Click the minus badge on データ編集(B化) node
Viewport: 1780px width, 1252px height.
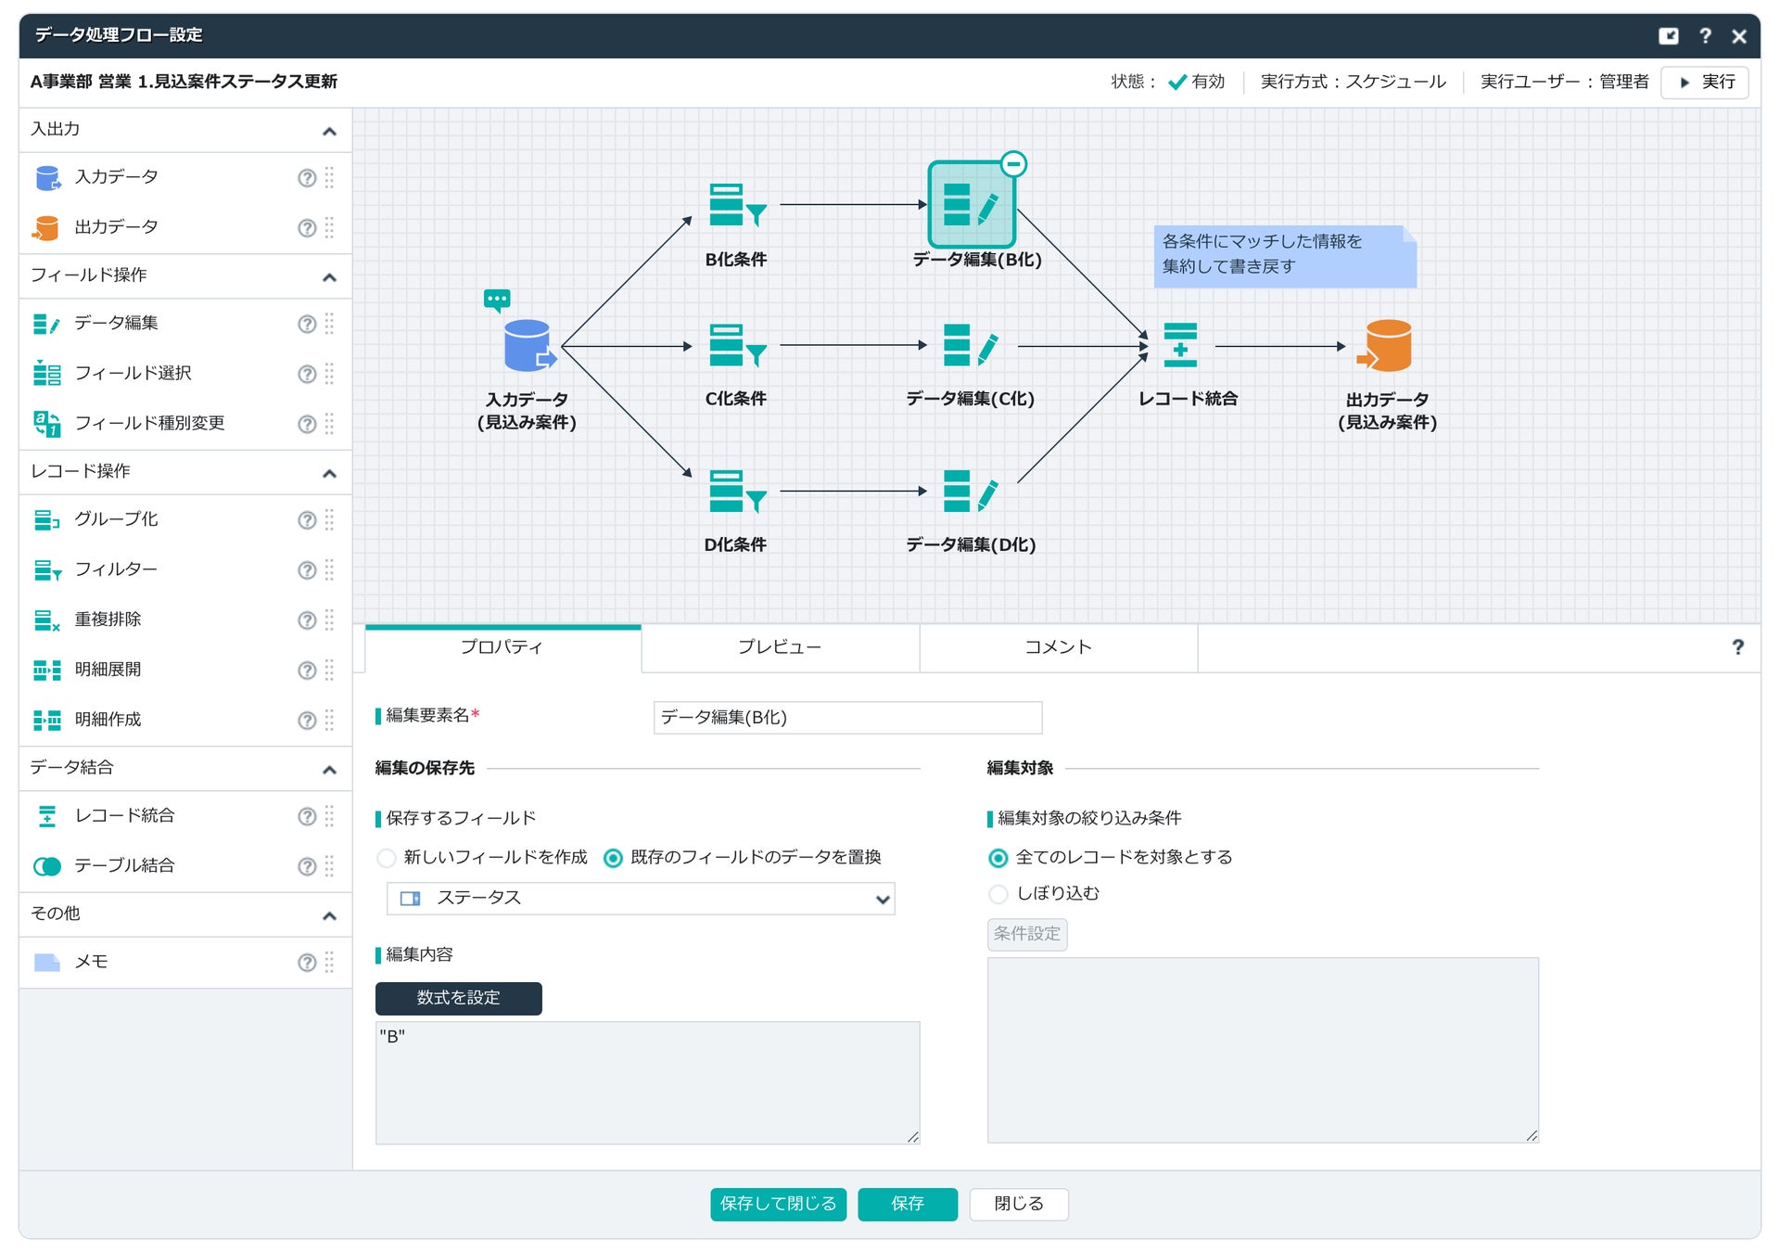pos(1014,165)
